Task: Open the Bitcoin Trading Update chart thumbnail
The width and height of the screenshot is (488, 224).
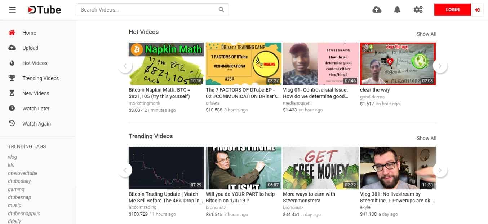Action: tap(167, 168)
